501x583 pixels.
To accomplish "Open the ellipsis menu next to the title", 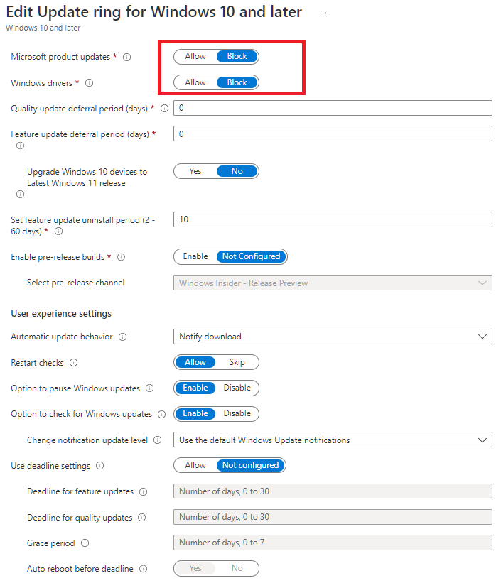I will [323, 12].
